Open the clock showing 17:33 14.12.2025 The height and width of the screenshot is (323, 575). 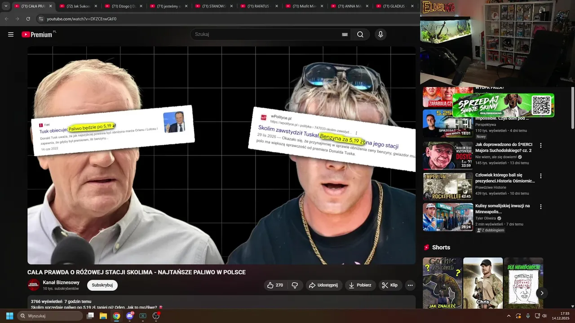coord(561,316)
